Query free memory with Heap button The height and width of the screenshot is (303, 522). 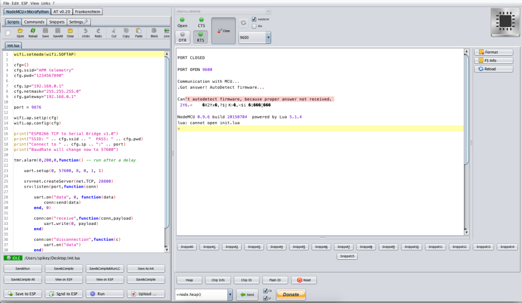click(x=189, y=280)
